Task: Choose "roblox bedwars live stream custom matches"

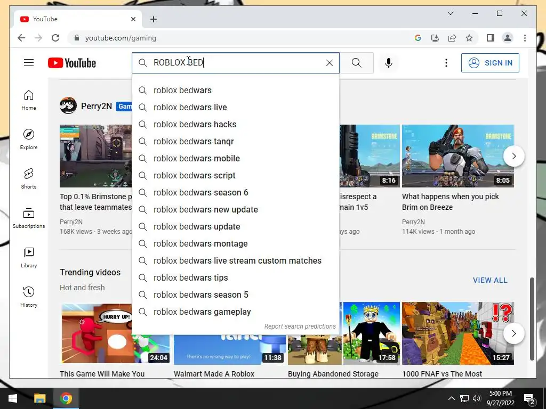Action: [235, 261]
